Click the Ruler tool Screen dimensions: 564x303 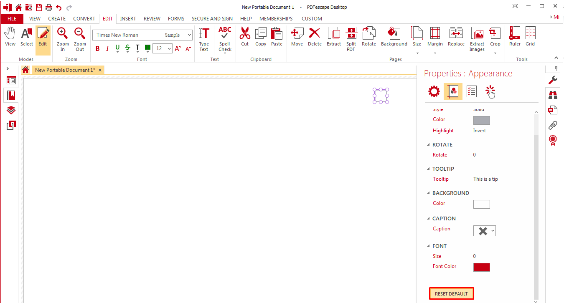515,37
